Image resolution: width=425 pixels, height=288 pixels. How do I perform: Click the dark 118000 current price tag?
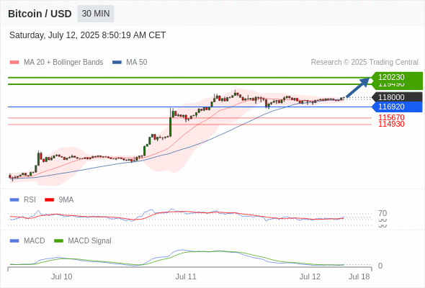click(397, 97)
